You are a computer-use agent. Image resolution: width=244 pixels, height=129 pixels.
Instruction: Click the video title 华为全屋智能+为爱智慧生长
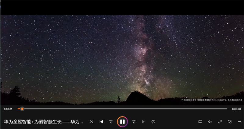pyautogui.click(x=43, y=122)
